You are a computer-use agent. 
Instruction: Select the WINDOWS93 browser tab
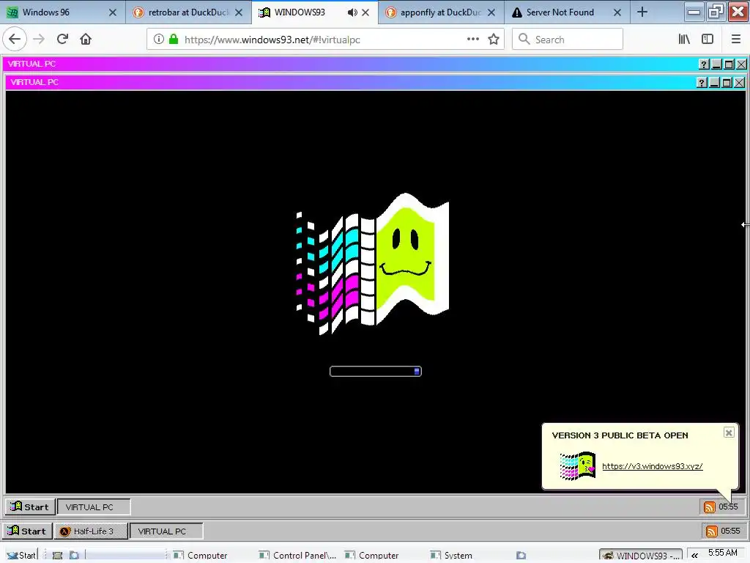click(x=314, y=12)
